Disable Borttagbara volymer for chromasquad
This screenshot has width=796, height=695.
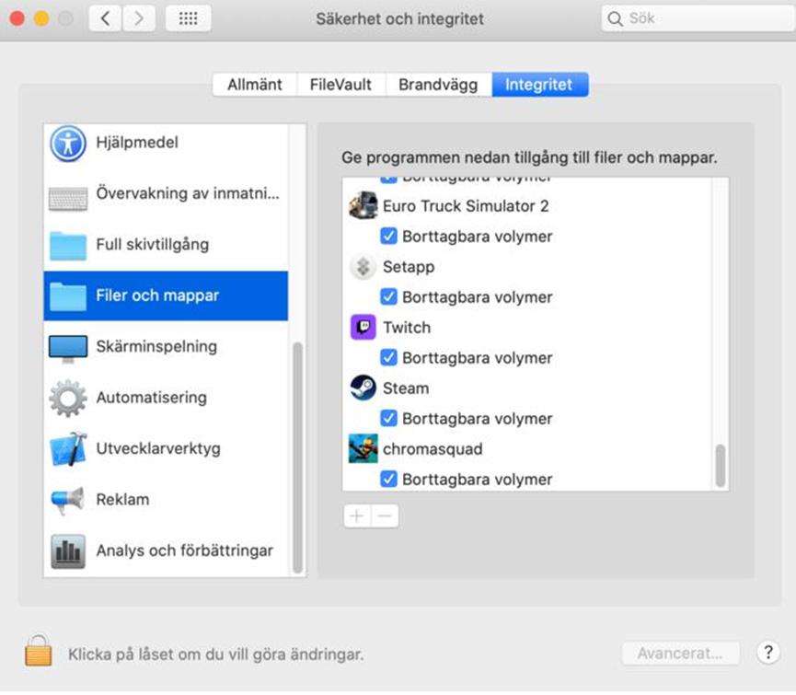pos(388,480)
